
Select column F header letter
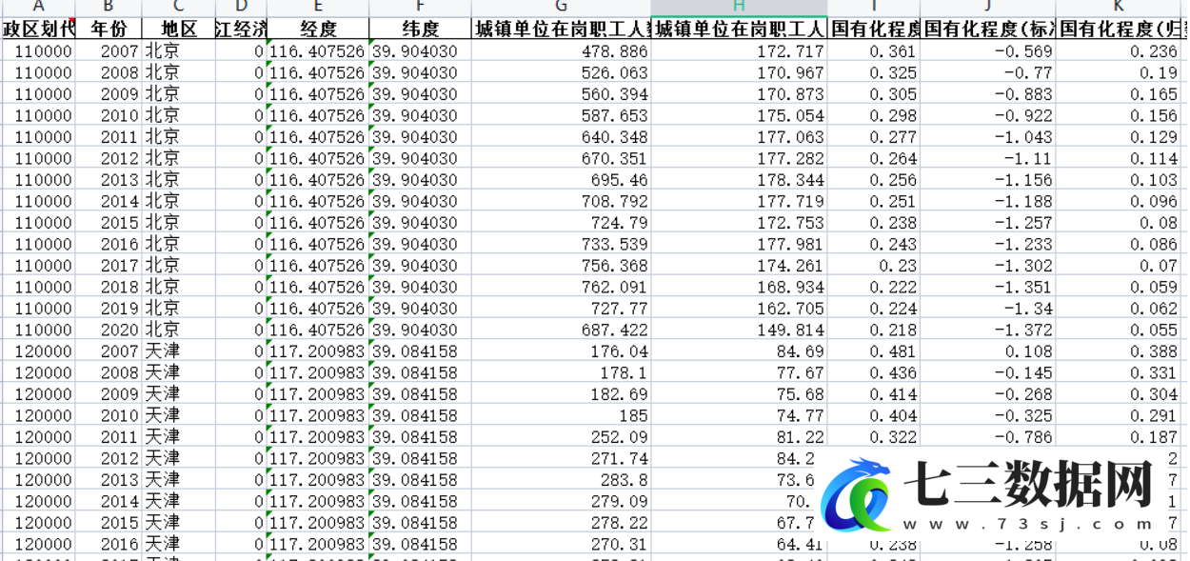(x=419, y=8)
